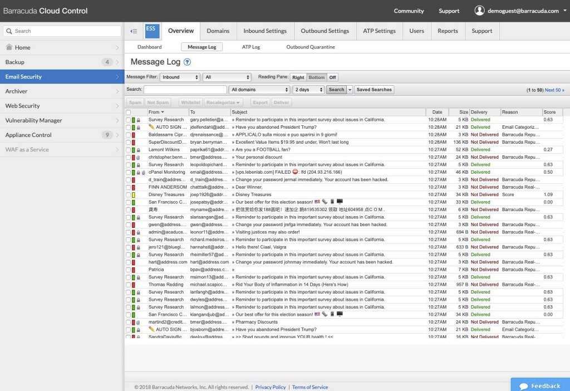
Task: Click the Appliance Control count badge 9
Action: pos(107,135)
